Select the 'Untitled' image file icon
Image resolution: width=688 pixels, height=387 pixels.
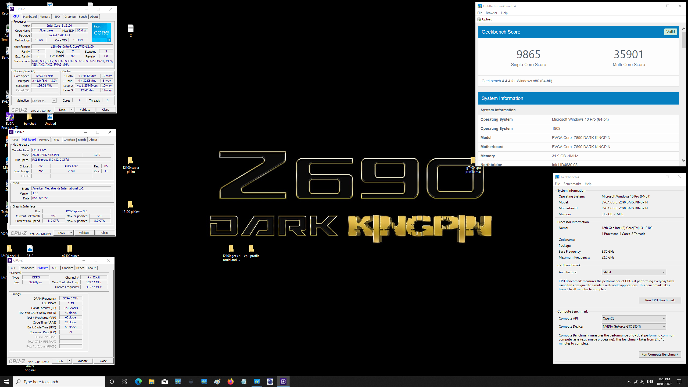(50, 119)
